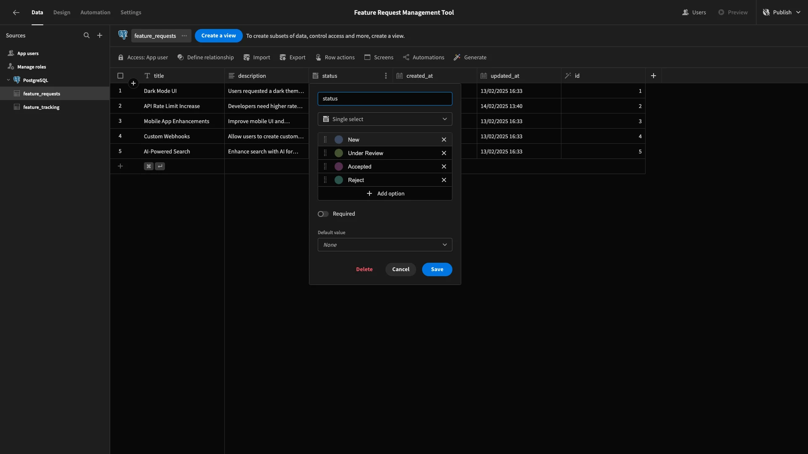Click the Preview button
The height and width of the screenshot is (454, 808).
click(733, 13)
